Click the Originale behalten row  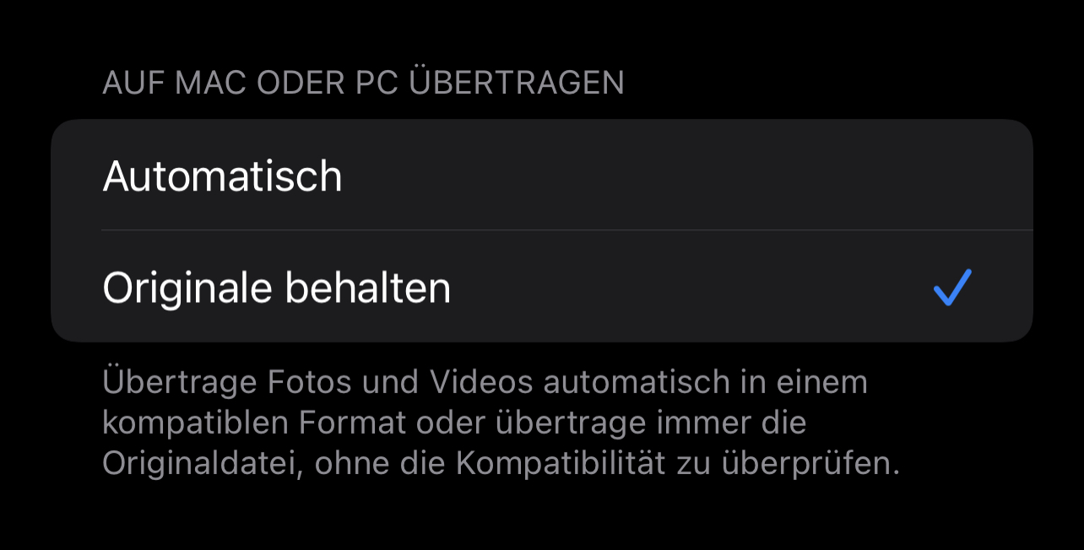pos(541,286)
